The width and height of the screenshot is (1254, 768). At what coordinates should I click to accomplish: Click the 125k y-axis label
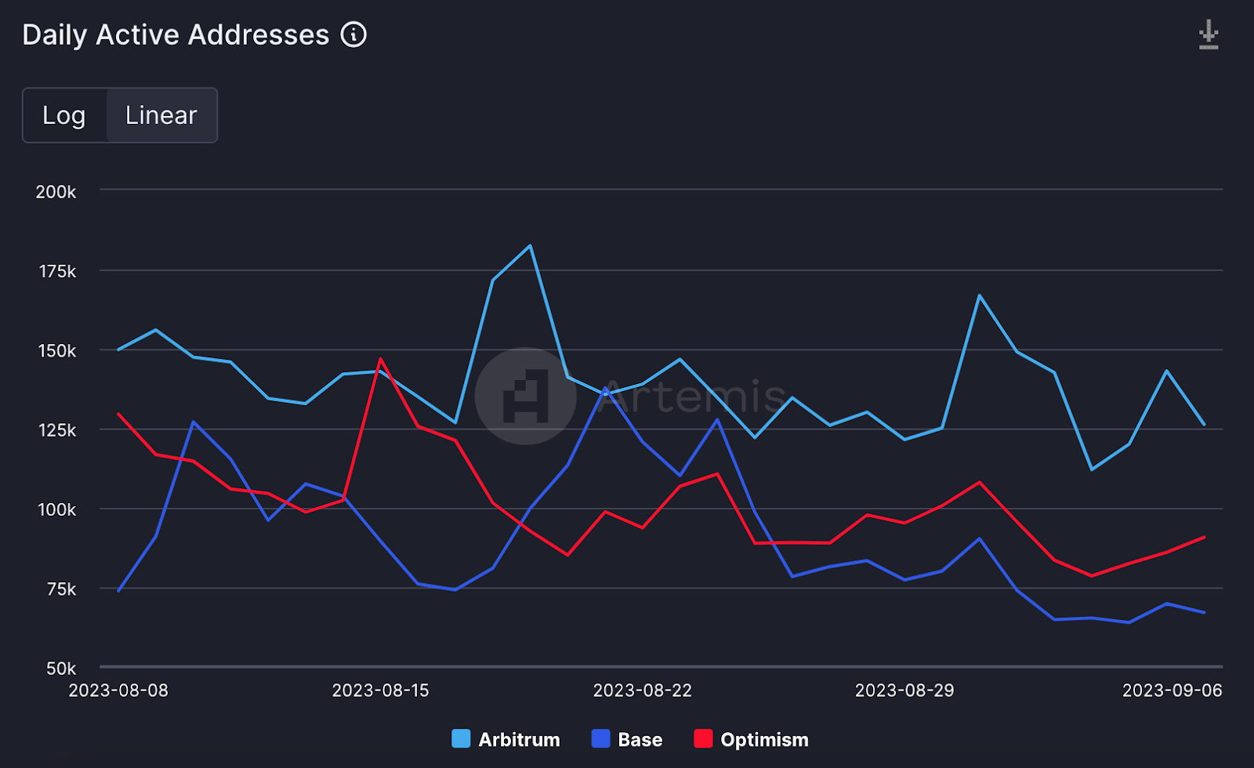pyautogui.click(x=57, y=430)
